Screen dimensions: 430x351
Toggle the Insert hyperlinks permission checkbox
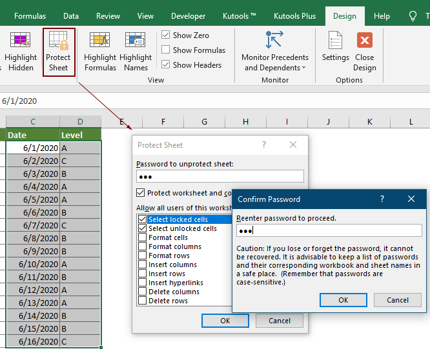click(x=142, y=283)
